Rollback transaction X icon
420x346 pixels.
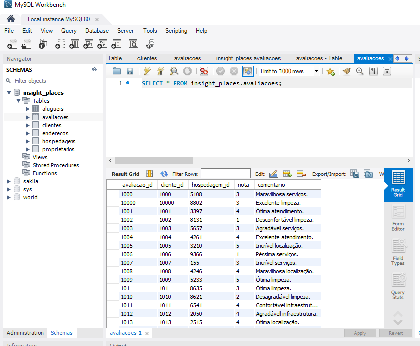(234, 71)
